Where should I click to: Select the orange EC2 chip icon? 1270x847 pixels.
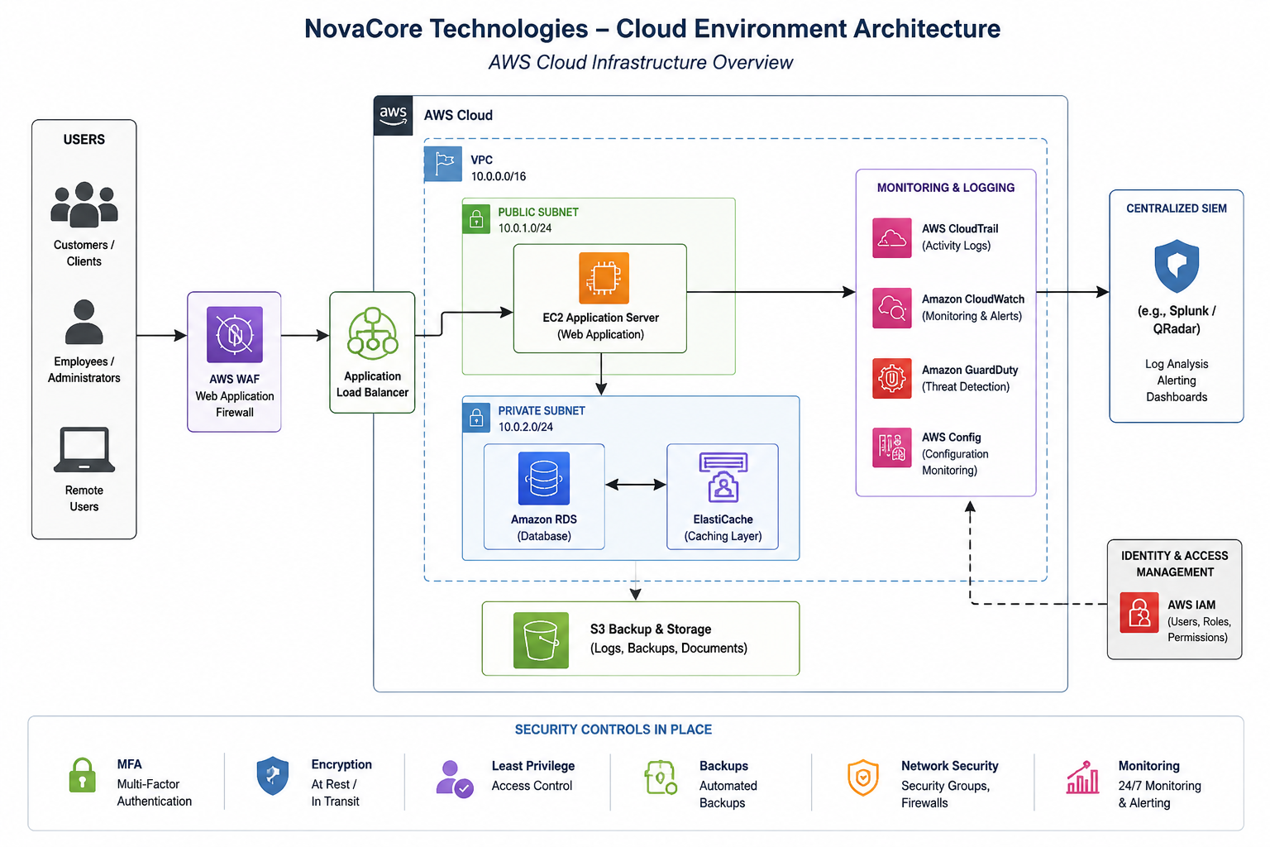click(x=604, y=278)
